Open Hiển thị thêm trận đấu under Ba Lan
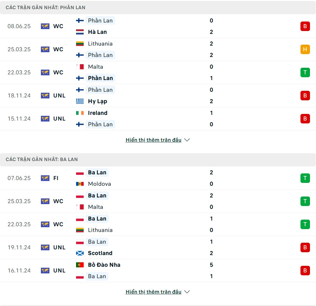The height and width of the screenshot is (306, 316). pyautogui.click(x=153, y=292)
